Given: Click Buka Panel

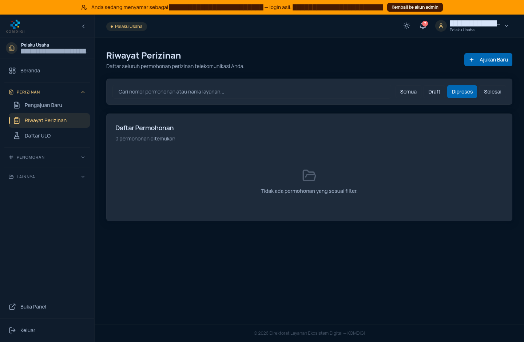Looking at the screenshot, I should coord(47,307).
